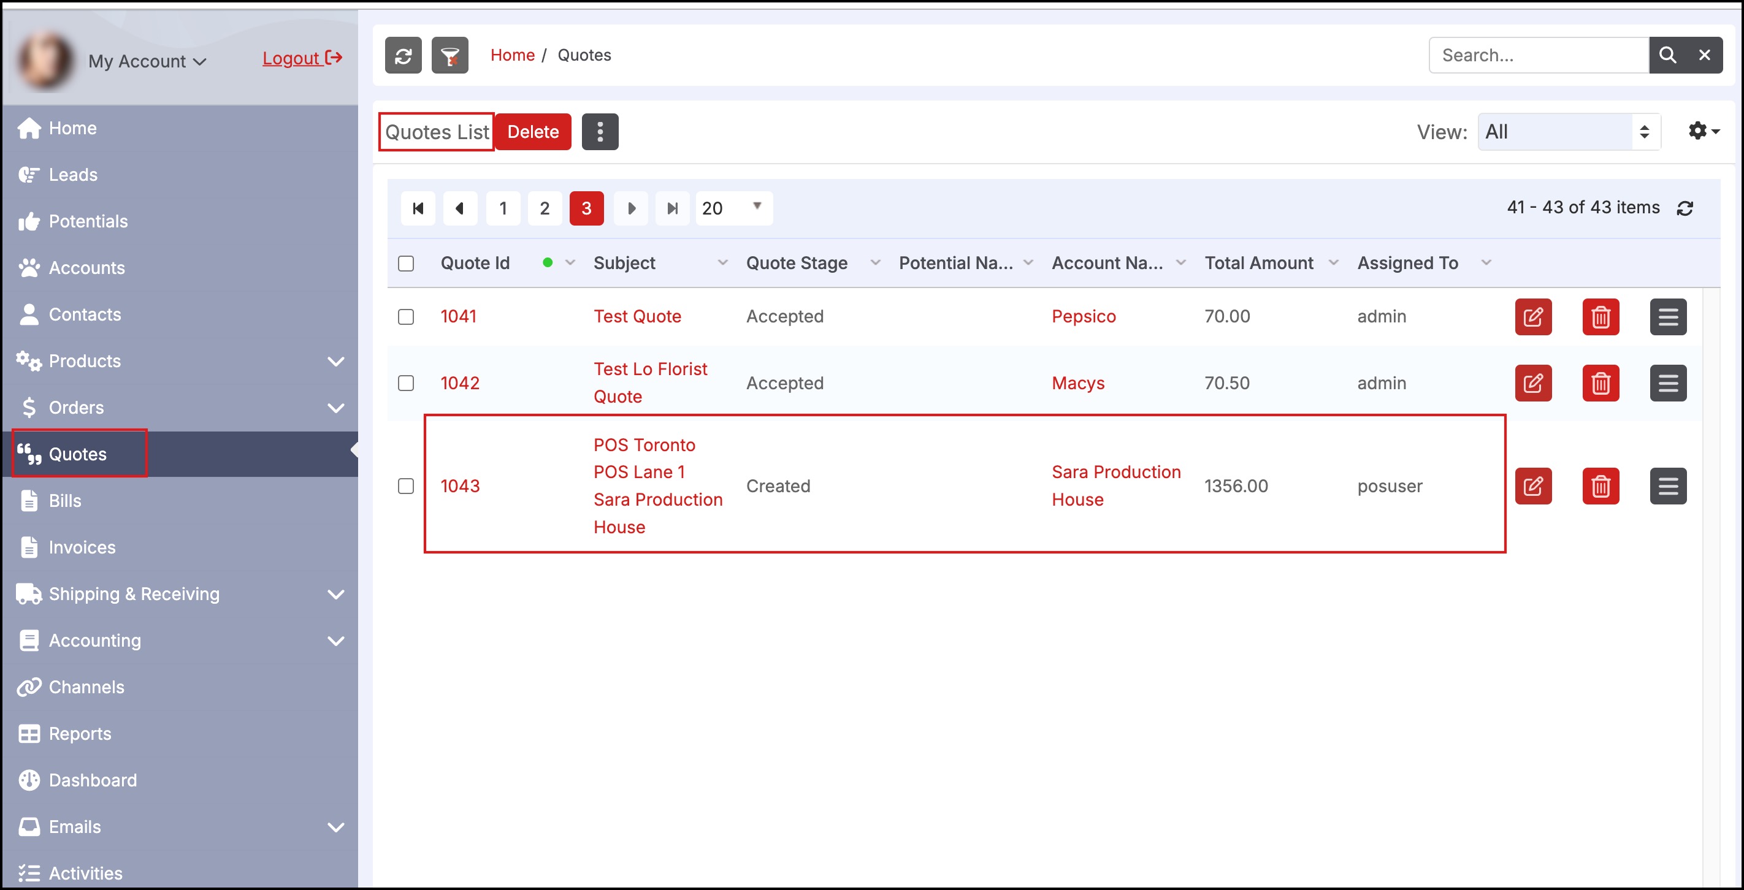Open the Quote Id column menu chevron
The image size is (1744, 890).
570,262
